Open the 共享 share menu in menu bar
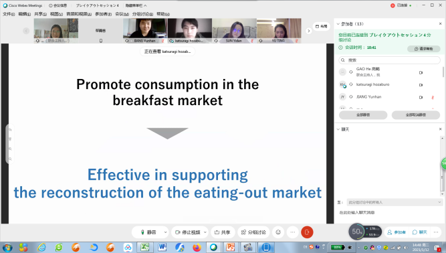Screen dimensions: 446x253 coord(40,14)
